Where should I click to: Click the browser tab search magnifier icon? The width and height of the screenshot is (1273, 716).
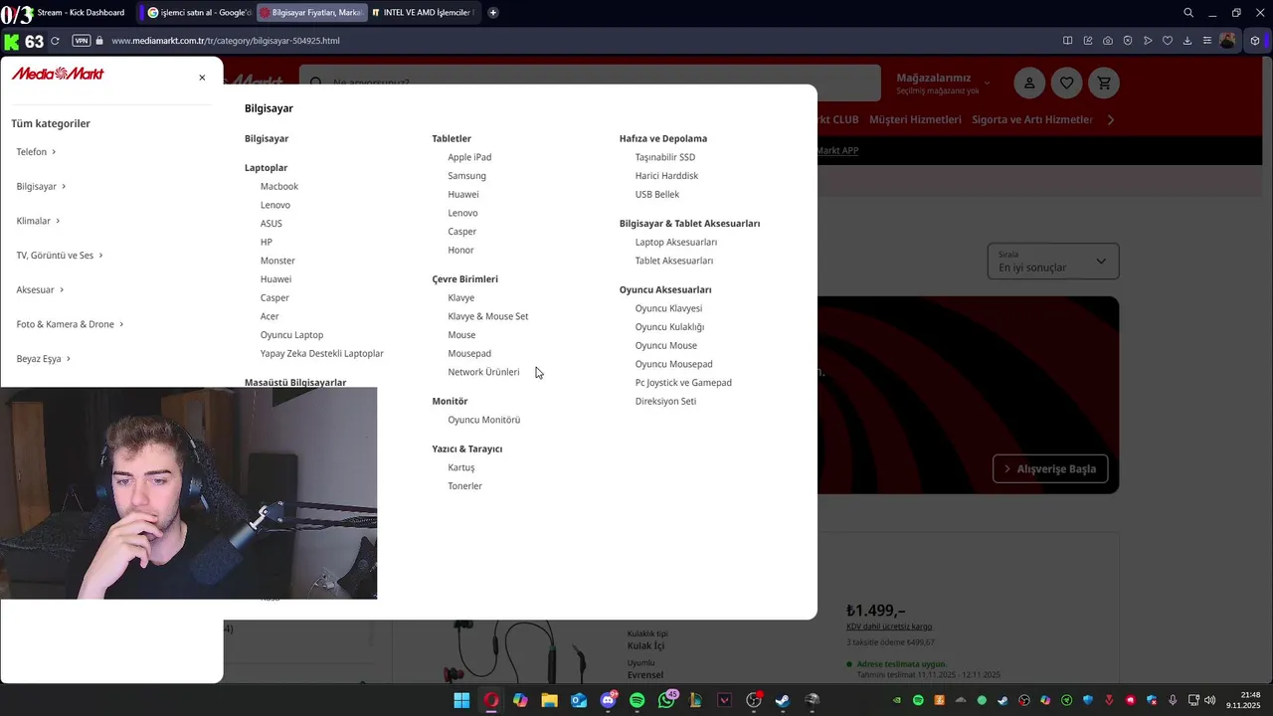(x=1188, y=13)
